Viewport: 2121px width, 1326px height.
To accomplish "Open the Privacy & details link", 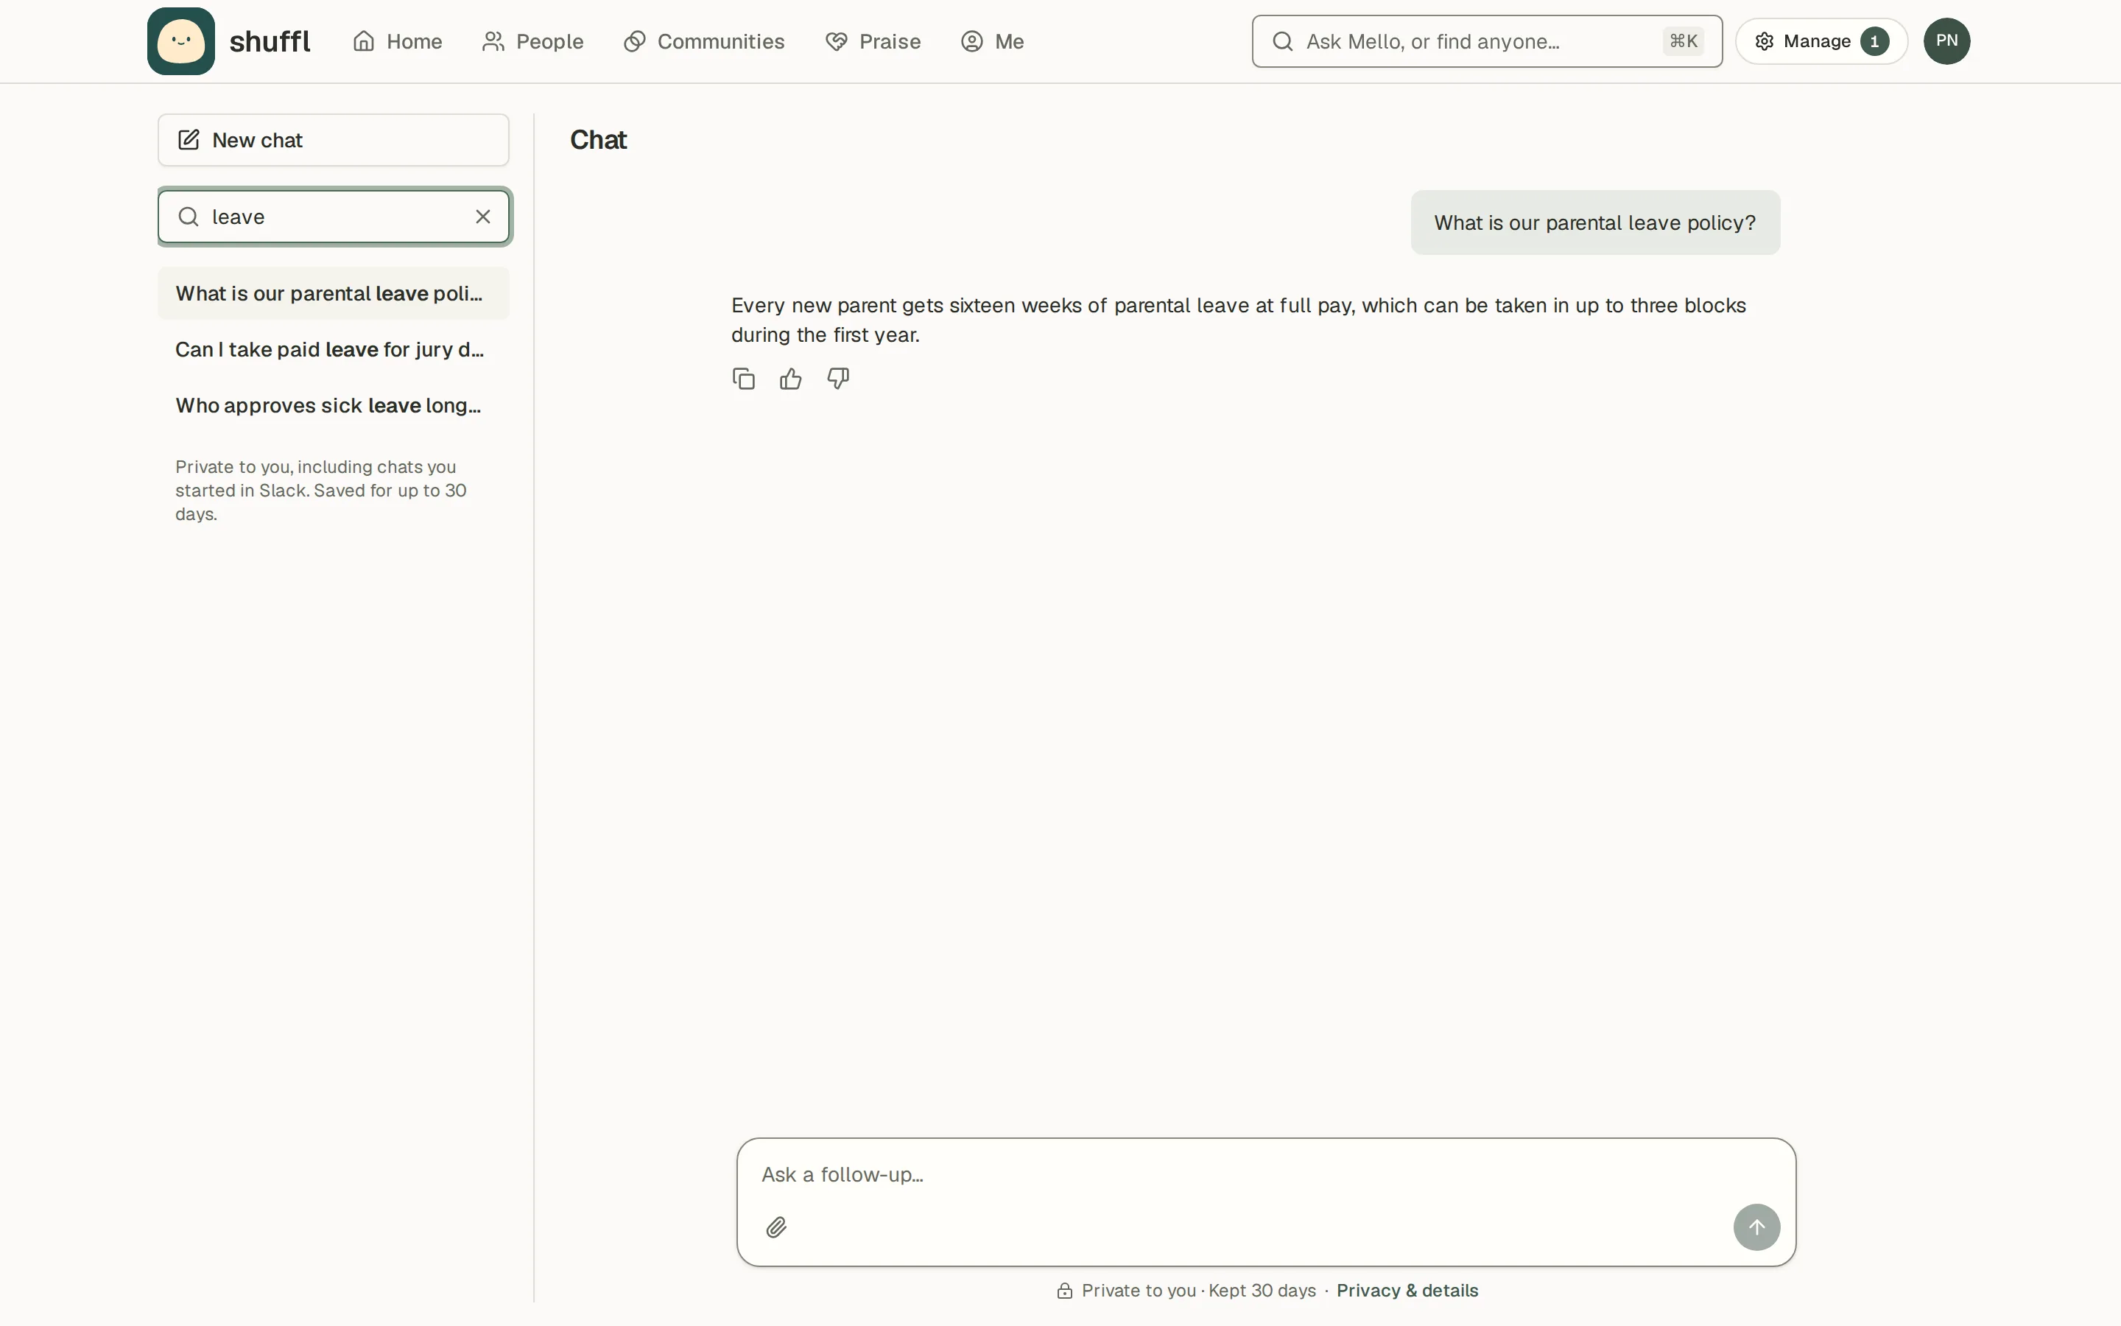I will (1407, 1290).
